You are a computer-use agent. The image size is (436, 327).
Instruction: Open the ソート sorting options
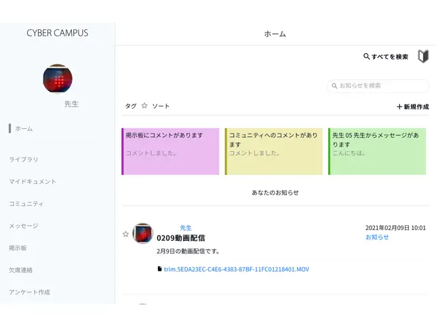[161, 106]
